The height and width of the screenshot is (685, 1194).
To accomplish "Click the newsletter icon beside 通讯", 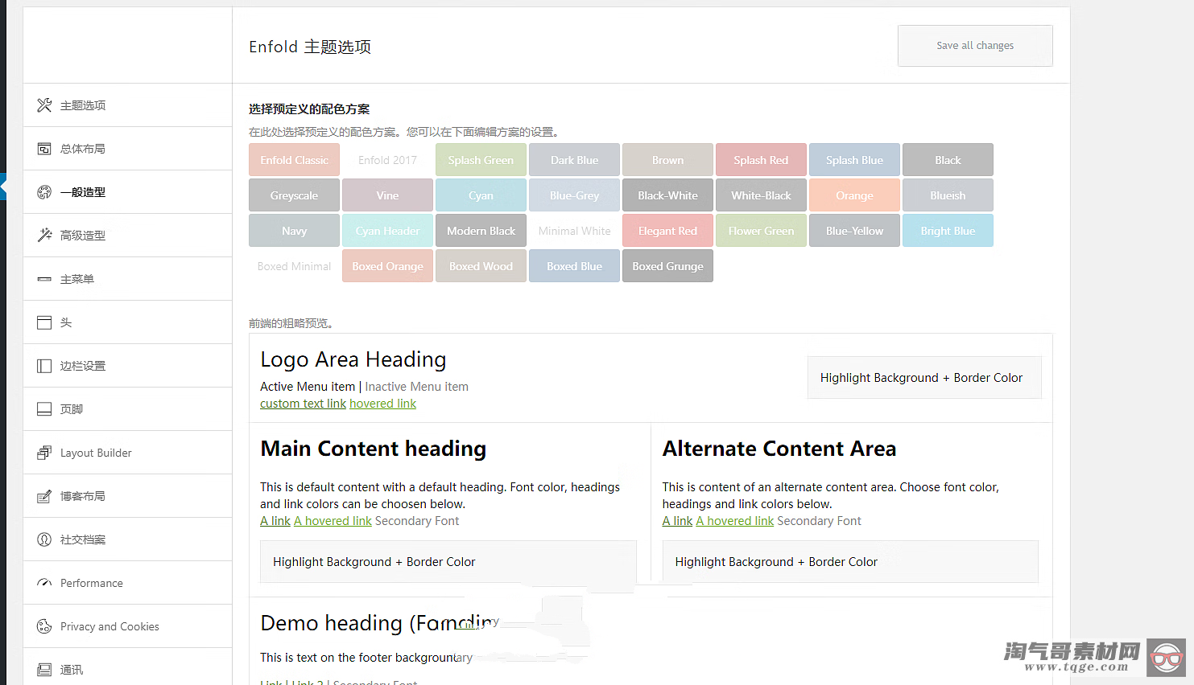I will (44, 670).
